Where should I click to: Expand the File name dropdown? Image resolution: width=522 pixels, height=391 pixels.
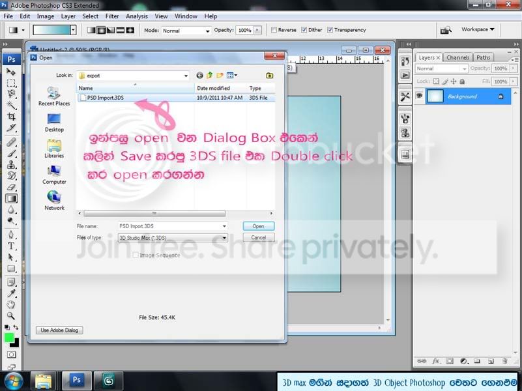[224, 226]
